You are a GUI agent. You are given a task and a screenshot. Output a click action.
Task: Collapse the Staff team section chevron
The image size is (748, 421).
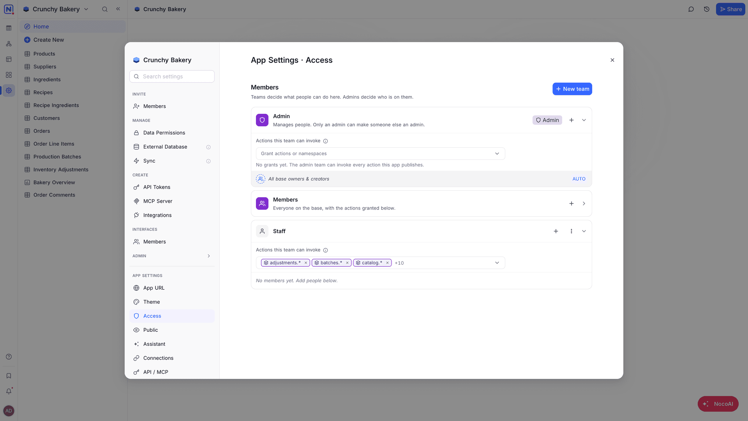coord(584,231)
